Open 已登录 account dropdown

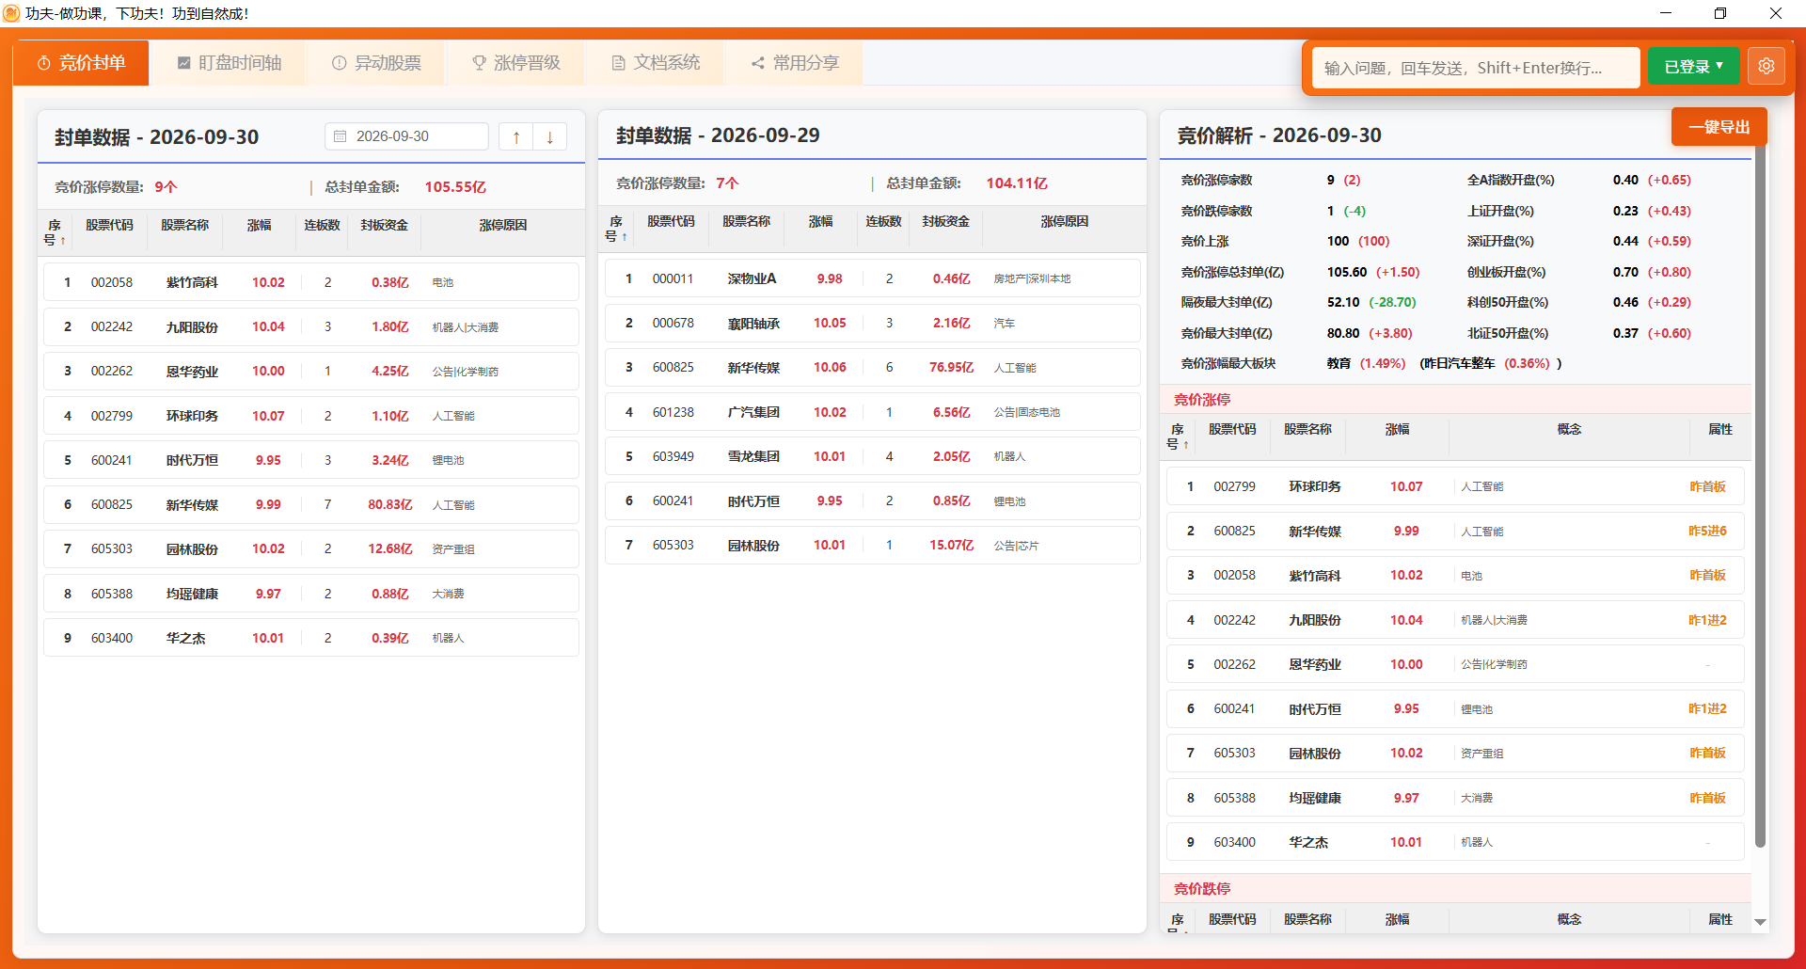tap(1693, 67)
